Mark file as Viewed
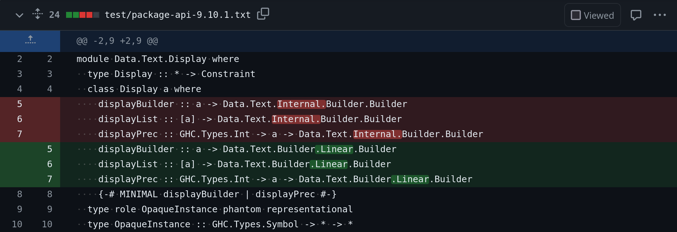Screen dimensions: 677x232 tap(592, 15)
